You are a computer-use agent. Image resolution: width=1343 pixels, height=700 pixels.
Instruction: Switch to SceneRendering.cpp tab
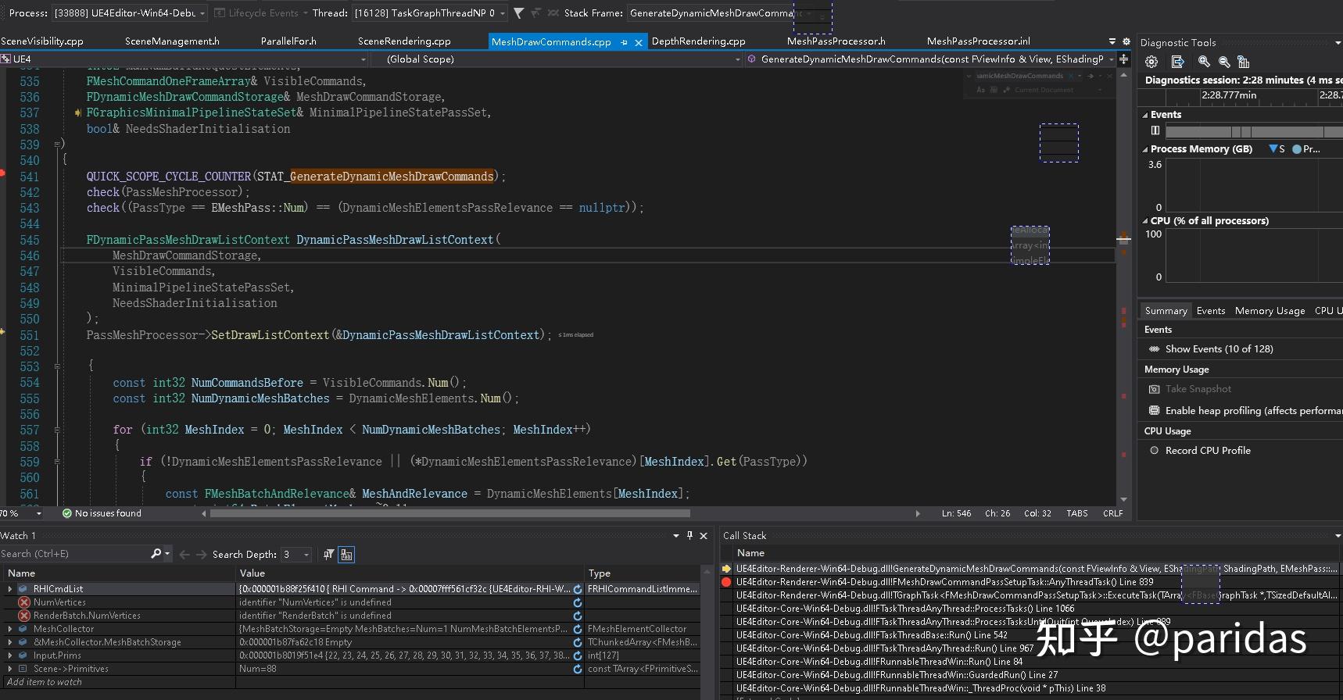pyautogui.click(x=404, y=41)
